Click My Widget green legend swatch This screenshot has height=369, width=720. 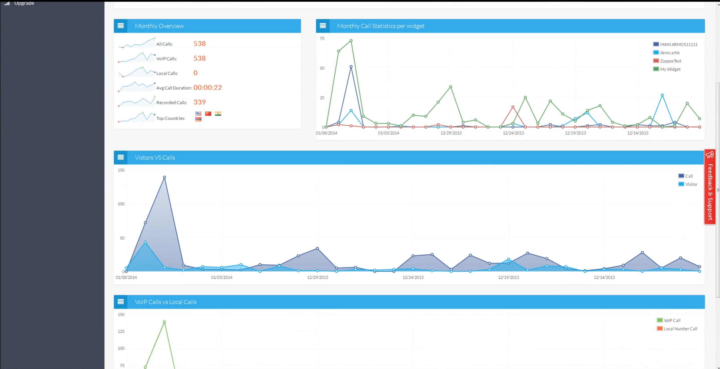(x=656, y=69)
